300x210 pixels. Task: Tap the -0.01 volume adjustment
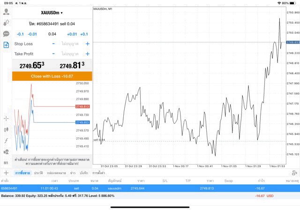pos(32,34)
